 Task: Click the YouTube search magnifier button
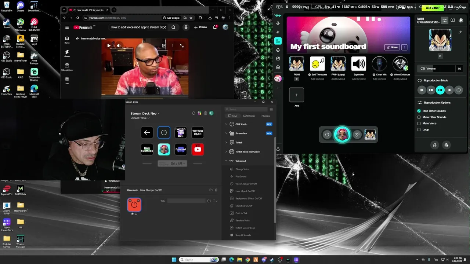coord(173,27)
